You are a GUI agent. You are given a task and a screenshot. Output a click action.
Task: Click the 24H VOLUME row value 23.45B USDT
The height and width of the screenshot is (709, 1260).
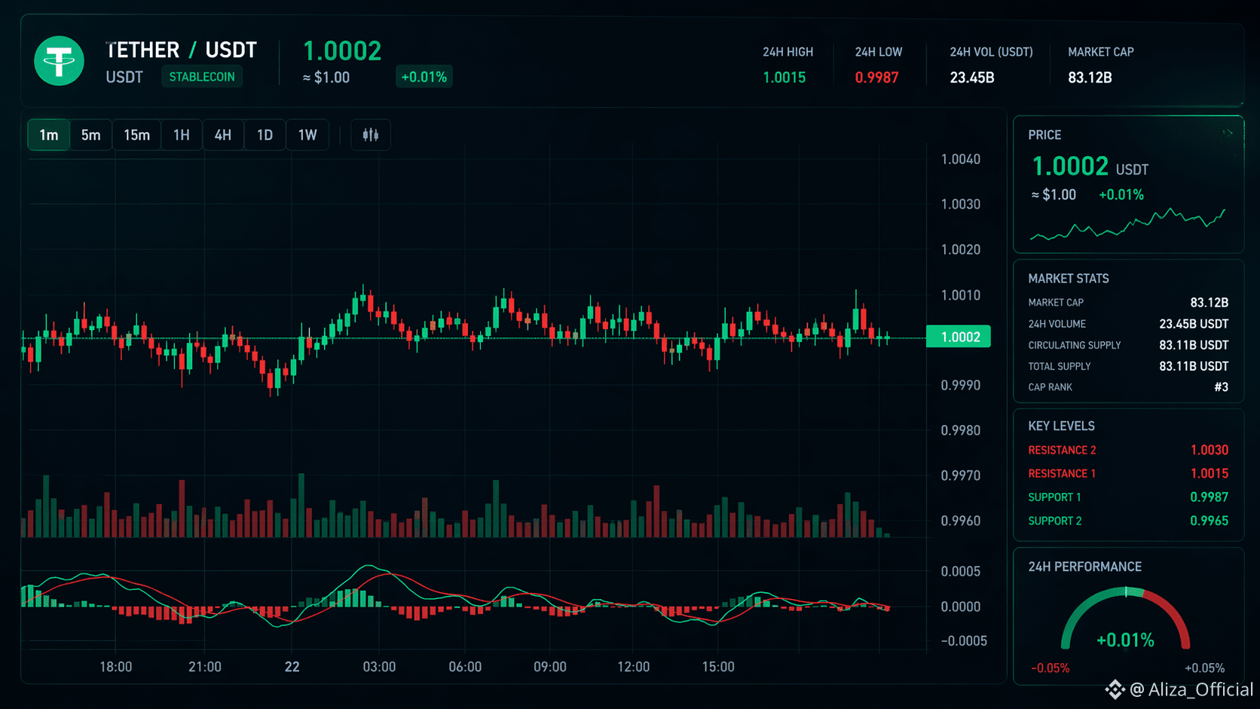tap(1194, 324)
